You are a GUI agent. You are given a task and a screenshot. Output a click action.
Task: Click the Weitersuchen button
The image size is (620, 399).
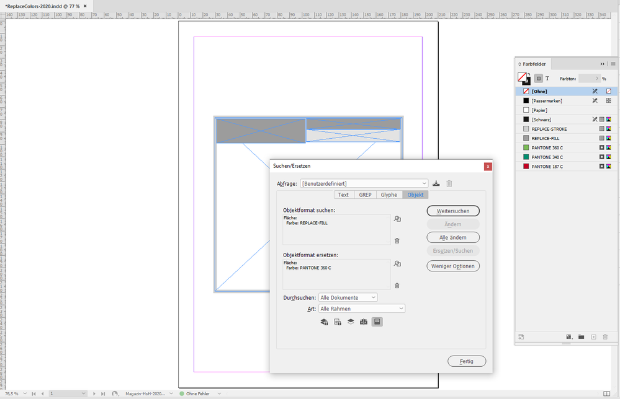(453, 211)
